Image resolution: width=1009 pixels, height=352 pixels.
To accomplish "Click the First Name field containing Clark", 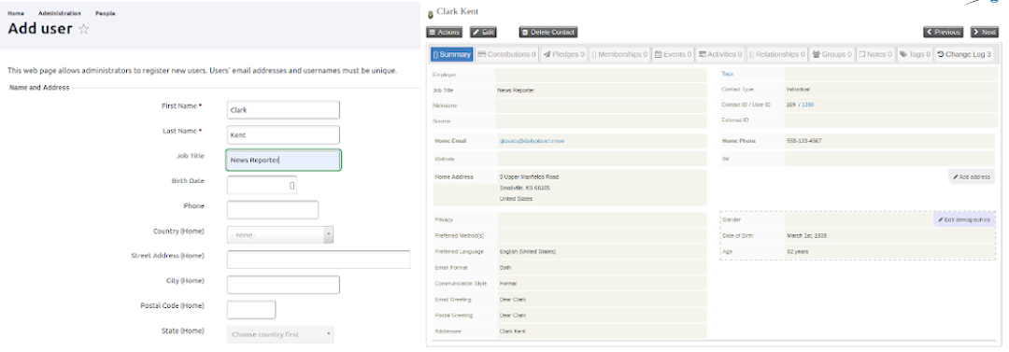I will [283, 110].
